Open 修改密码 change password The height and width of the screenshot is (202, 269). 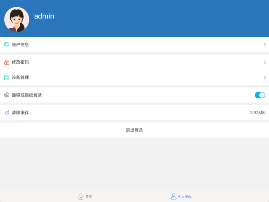[134, 62]
